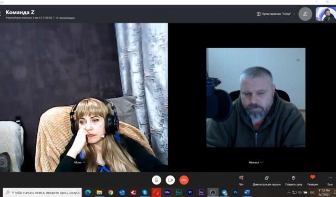Start screen sharing via Демонстрация экрана

[267, 180]
